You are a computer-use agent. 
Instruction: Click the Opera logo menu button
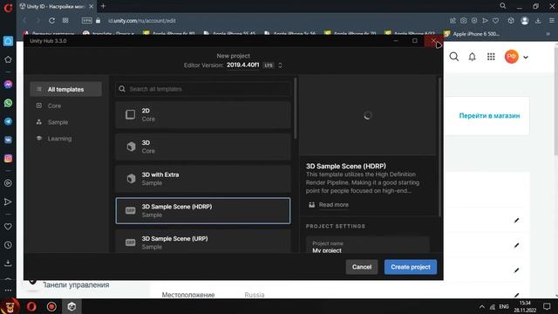8,7
